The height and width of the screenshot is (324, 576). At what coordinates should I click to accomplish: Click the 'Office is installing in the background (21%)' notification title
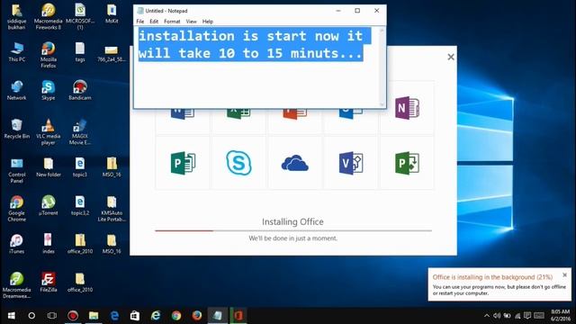coord(492,277)
